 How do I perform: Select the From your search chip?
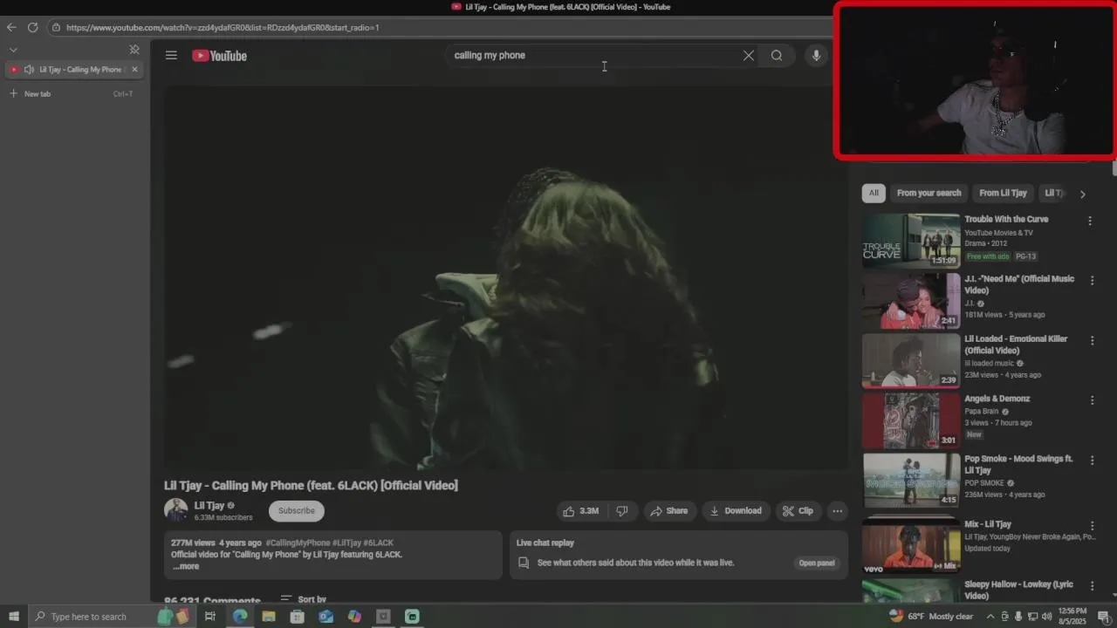(x=929, y=193)
